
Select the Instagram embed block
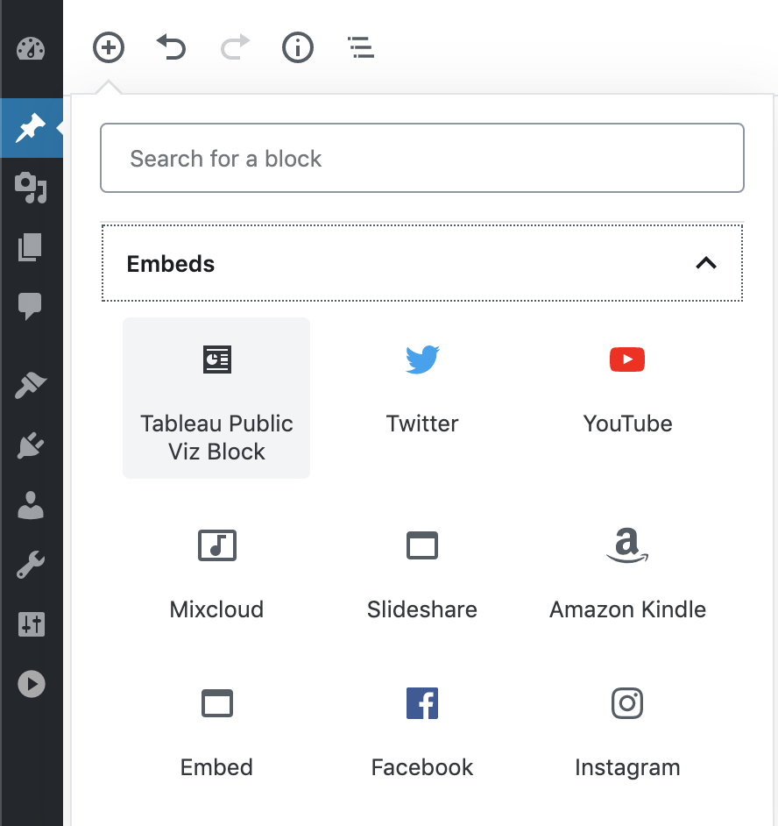(627, 733)
